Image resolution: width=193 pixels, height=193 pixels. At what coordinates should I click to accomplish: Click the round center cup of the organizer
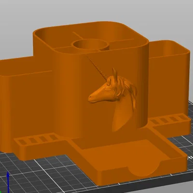[x=91, y=44]
